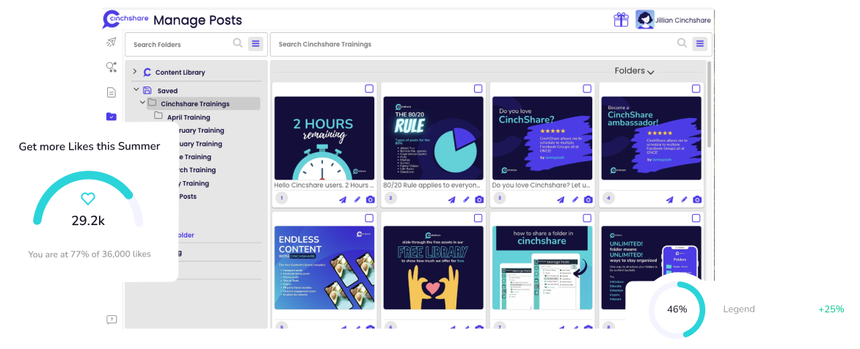
Task: Send post 3 with paper plane icon
Action: (x=561, y=199)
